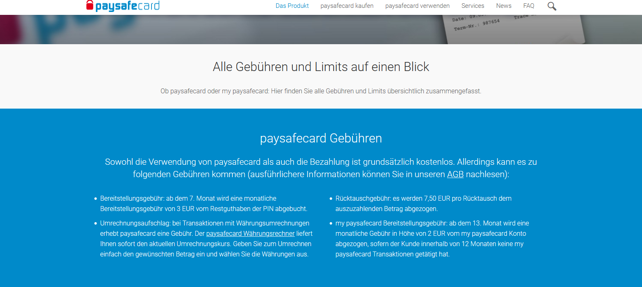Open the News page
This screenshot has width=642, height=287.
504,6
